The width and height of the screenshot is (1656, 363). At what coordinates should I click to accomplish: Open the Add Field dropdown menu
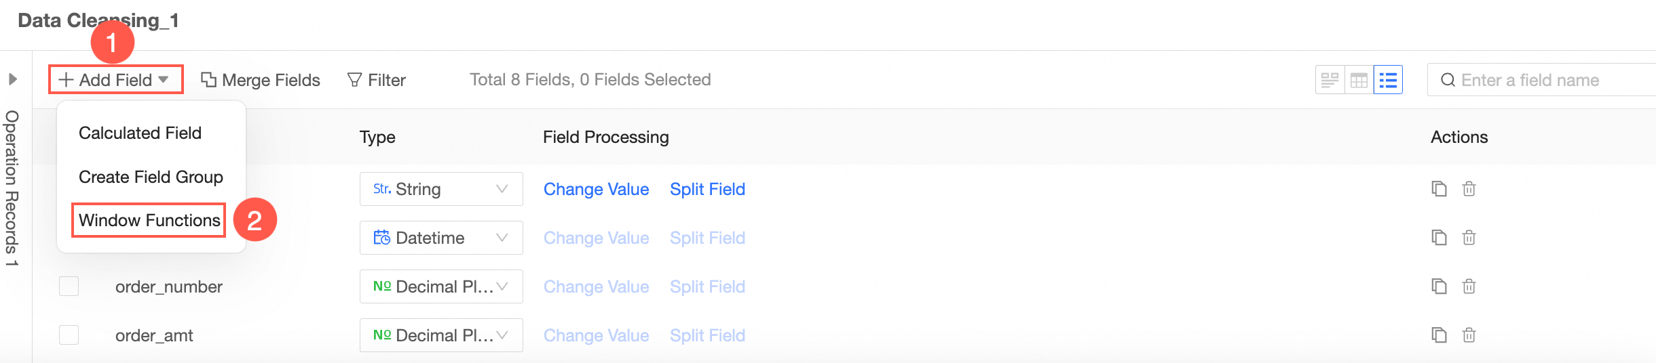click(x=115, y=80)
